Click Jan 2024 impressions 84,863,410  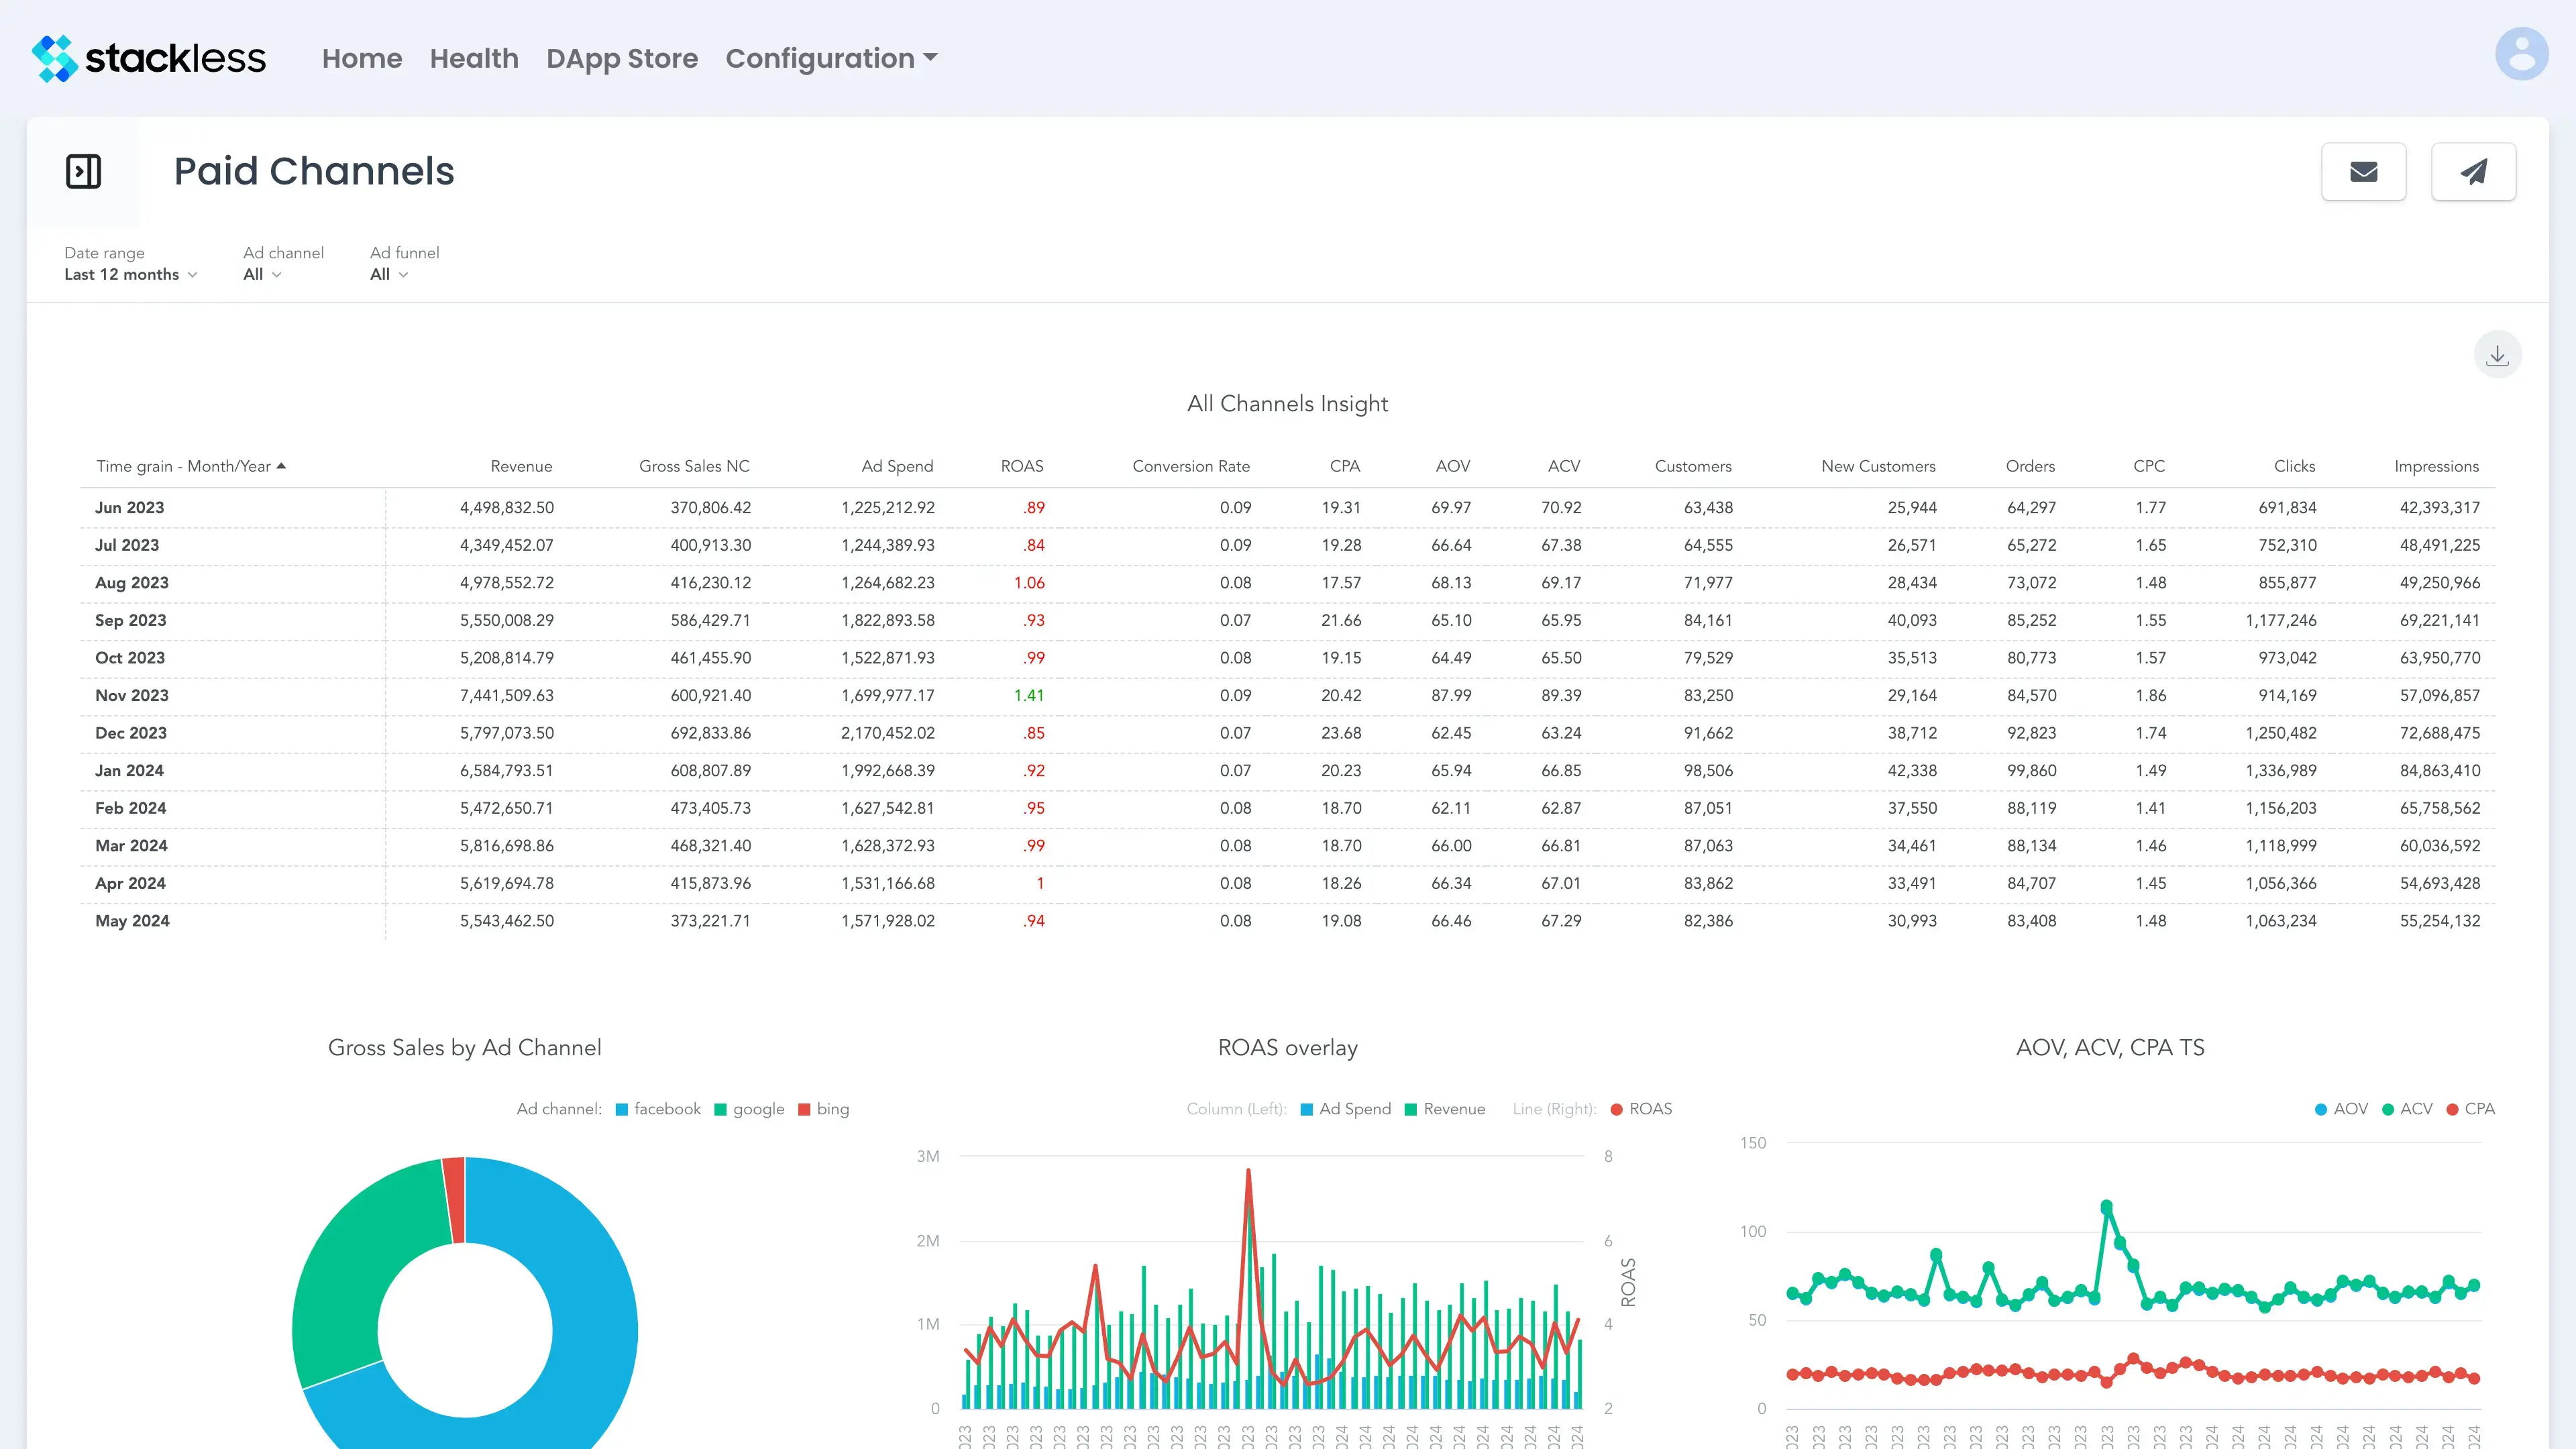2440,770
